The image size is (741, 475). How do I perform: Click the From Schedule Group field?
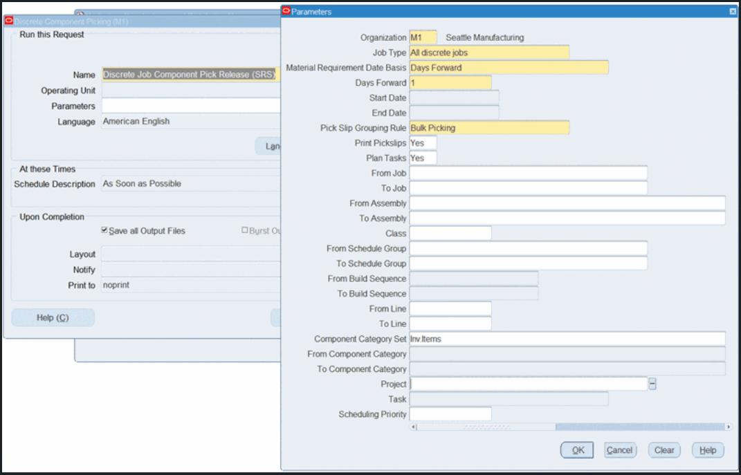(529, 248)
